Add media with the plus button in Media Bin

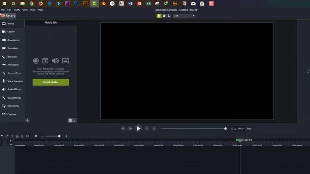(x=27, y=120)
